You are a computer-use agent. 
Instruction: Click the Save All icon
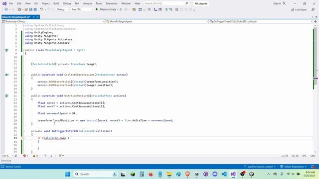point(35,9)
